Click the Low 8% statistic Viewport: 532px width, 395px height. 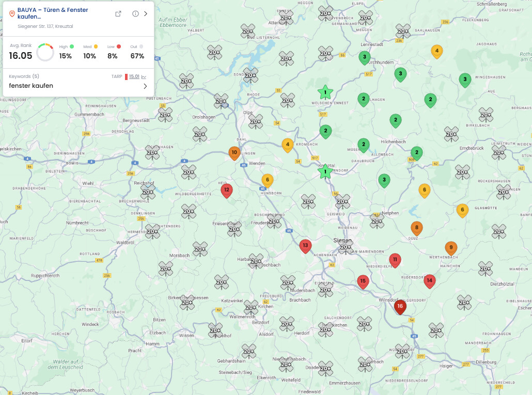[114, 52]
